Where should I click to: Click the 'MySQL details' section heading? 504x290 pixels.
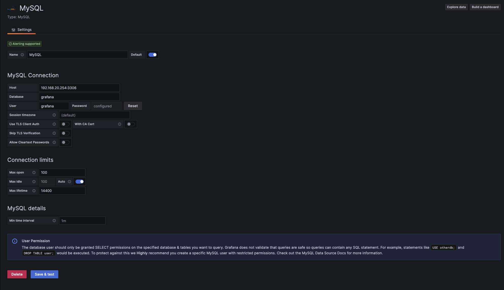tap(27, 208)
